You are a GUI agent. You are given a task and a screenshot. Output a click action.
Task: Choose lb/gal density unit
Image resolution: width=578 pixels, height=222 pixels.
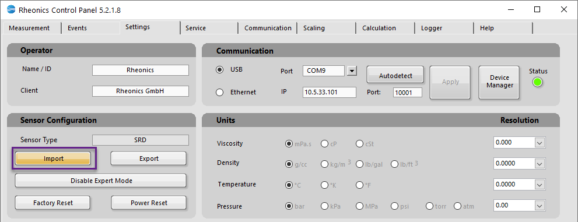click(360, 164)
